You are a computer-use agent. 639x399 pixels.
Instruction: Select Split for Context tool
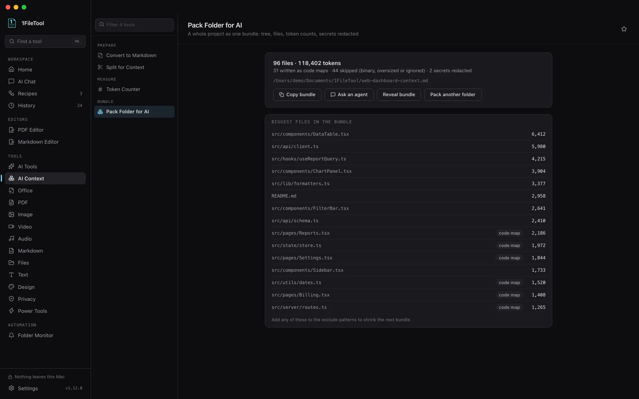tap(134, 67)
